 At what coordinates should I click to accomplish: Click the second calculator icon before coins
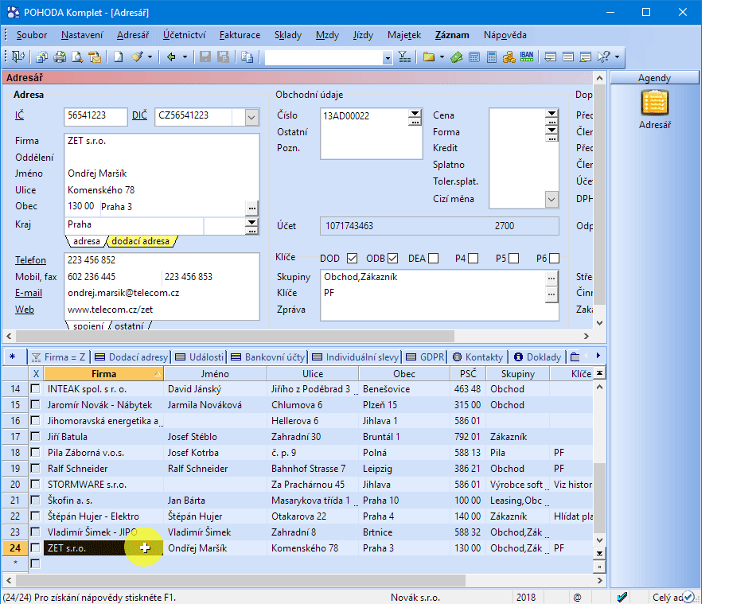click(x=491, y=57)
